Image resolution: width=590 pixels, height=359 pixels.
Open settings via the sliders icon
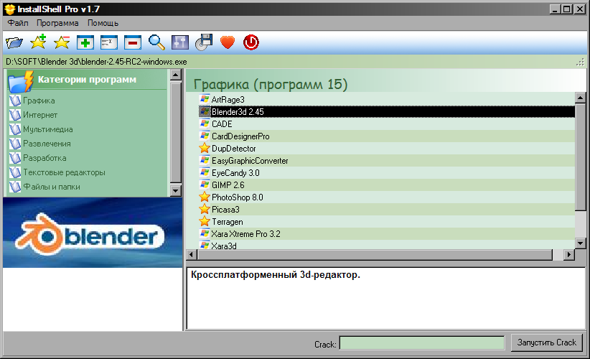(x=180, y=42)
